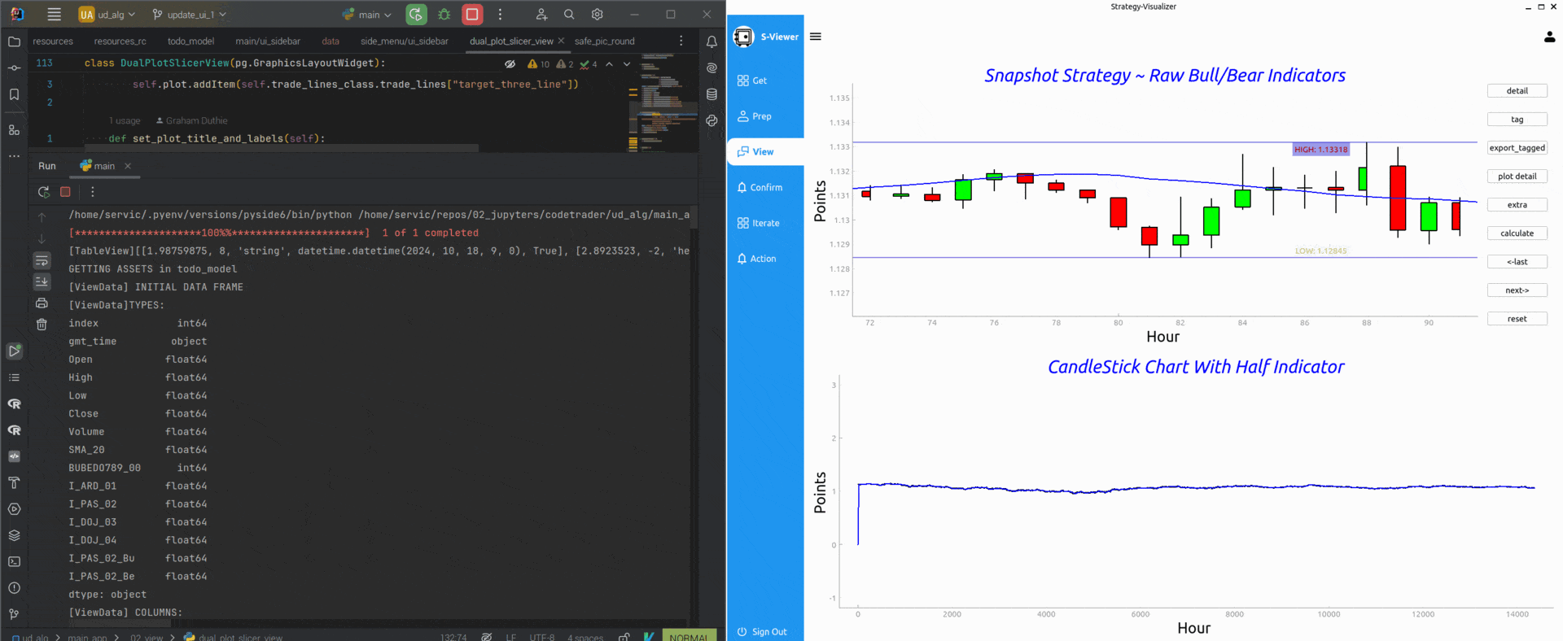1563x641 pixels.
Task: Rerun the main configuration from top toolbar
Action: (416, 14)
